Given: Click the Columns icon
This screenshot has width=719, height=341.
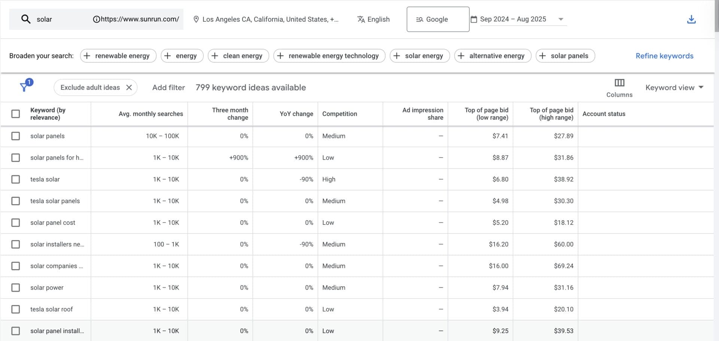Looking at the screenshot, I should 619,82.
